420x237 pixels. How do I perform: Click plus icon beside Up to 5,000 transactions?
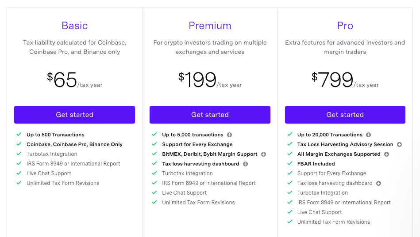pos(230,135)
